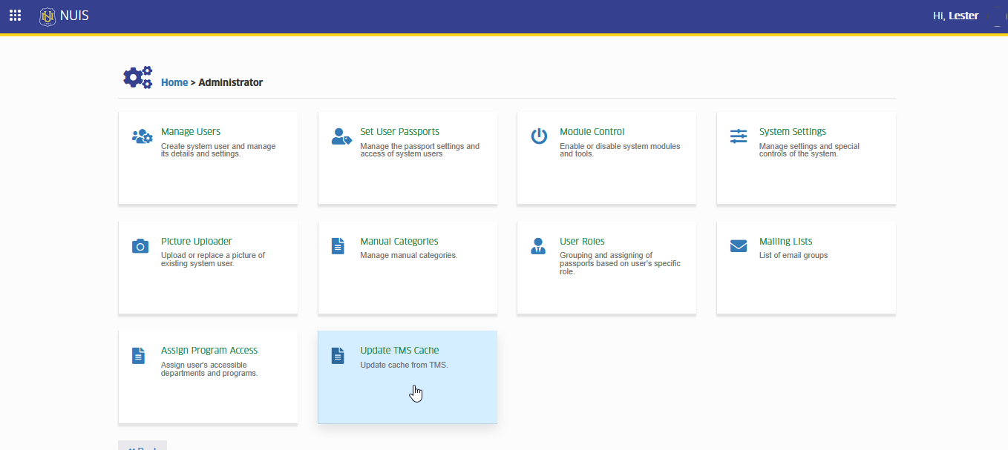Open the Mailing Lists link

click(x=786, y=242)
